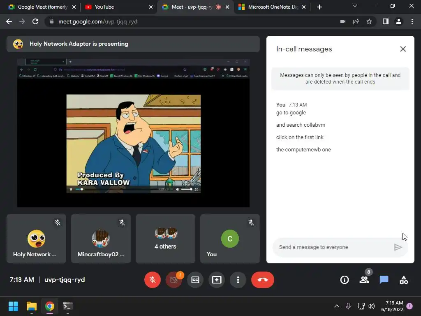Click fullscreen icon in presented video

point(196,189)
